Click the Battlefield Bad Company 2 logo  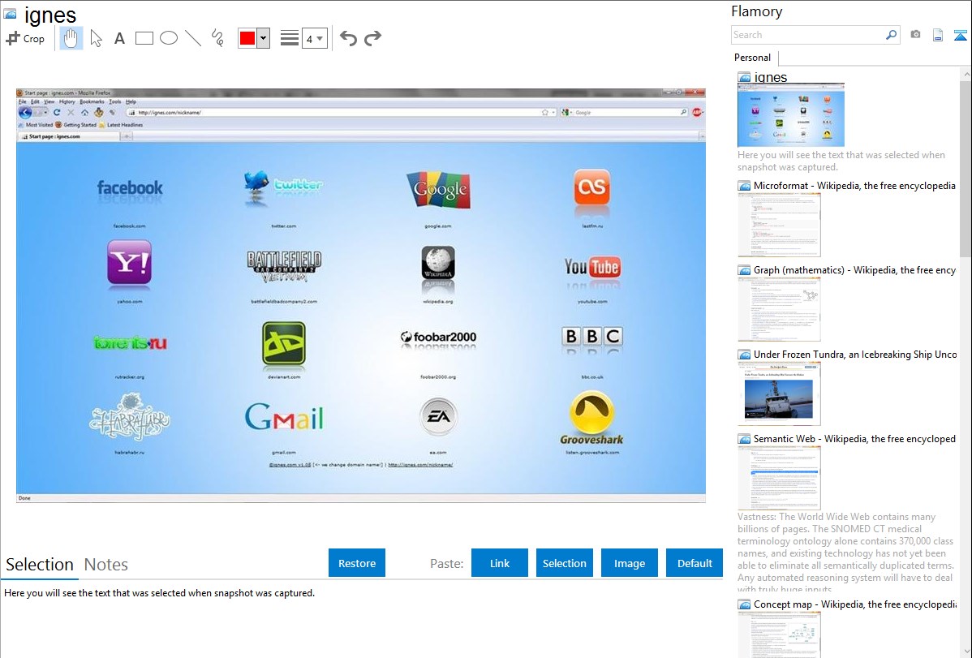[284, 267]
